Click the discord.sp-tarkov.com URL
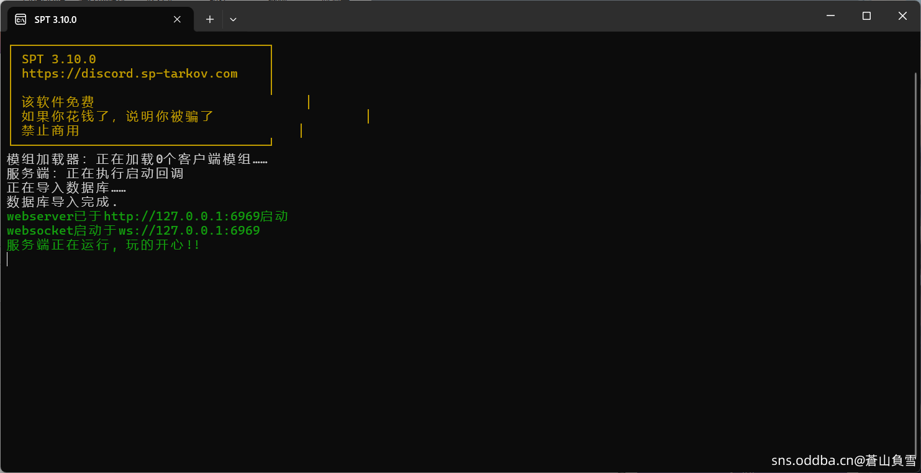This screenshot has width=921, height=473. point(130,74)
